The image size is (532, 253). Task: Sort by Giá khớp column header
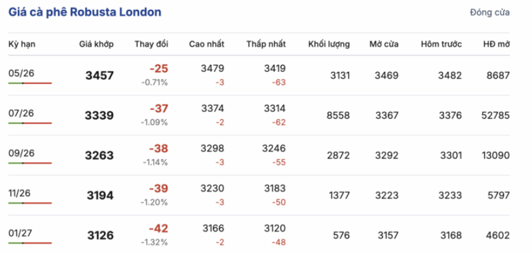97,44
